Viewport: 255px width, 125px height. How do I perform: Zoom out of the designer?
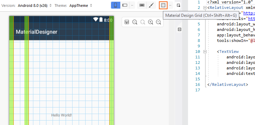(158, 22)
